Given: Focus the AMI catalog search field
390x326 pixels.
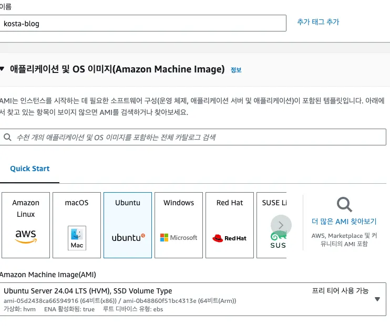Looking at the screenshot, I should tap(193, 137).
